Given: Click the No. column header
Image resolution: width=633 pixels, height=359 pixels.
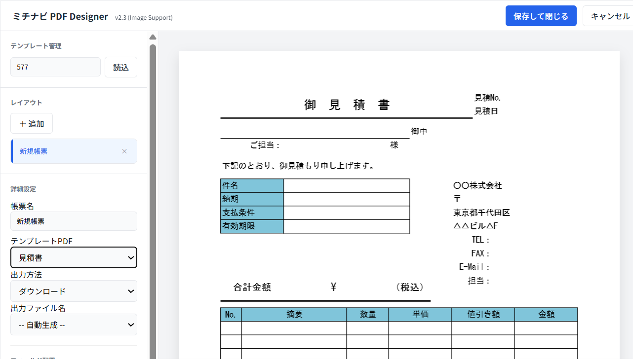Looking at the screenshot, I should 231,314.
